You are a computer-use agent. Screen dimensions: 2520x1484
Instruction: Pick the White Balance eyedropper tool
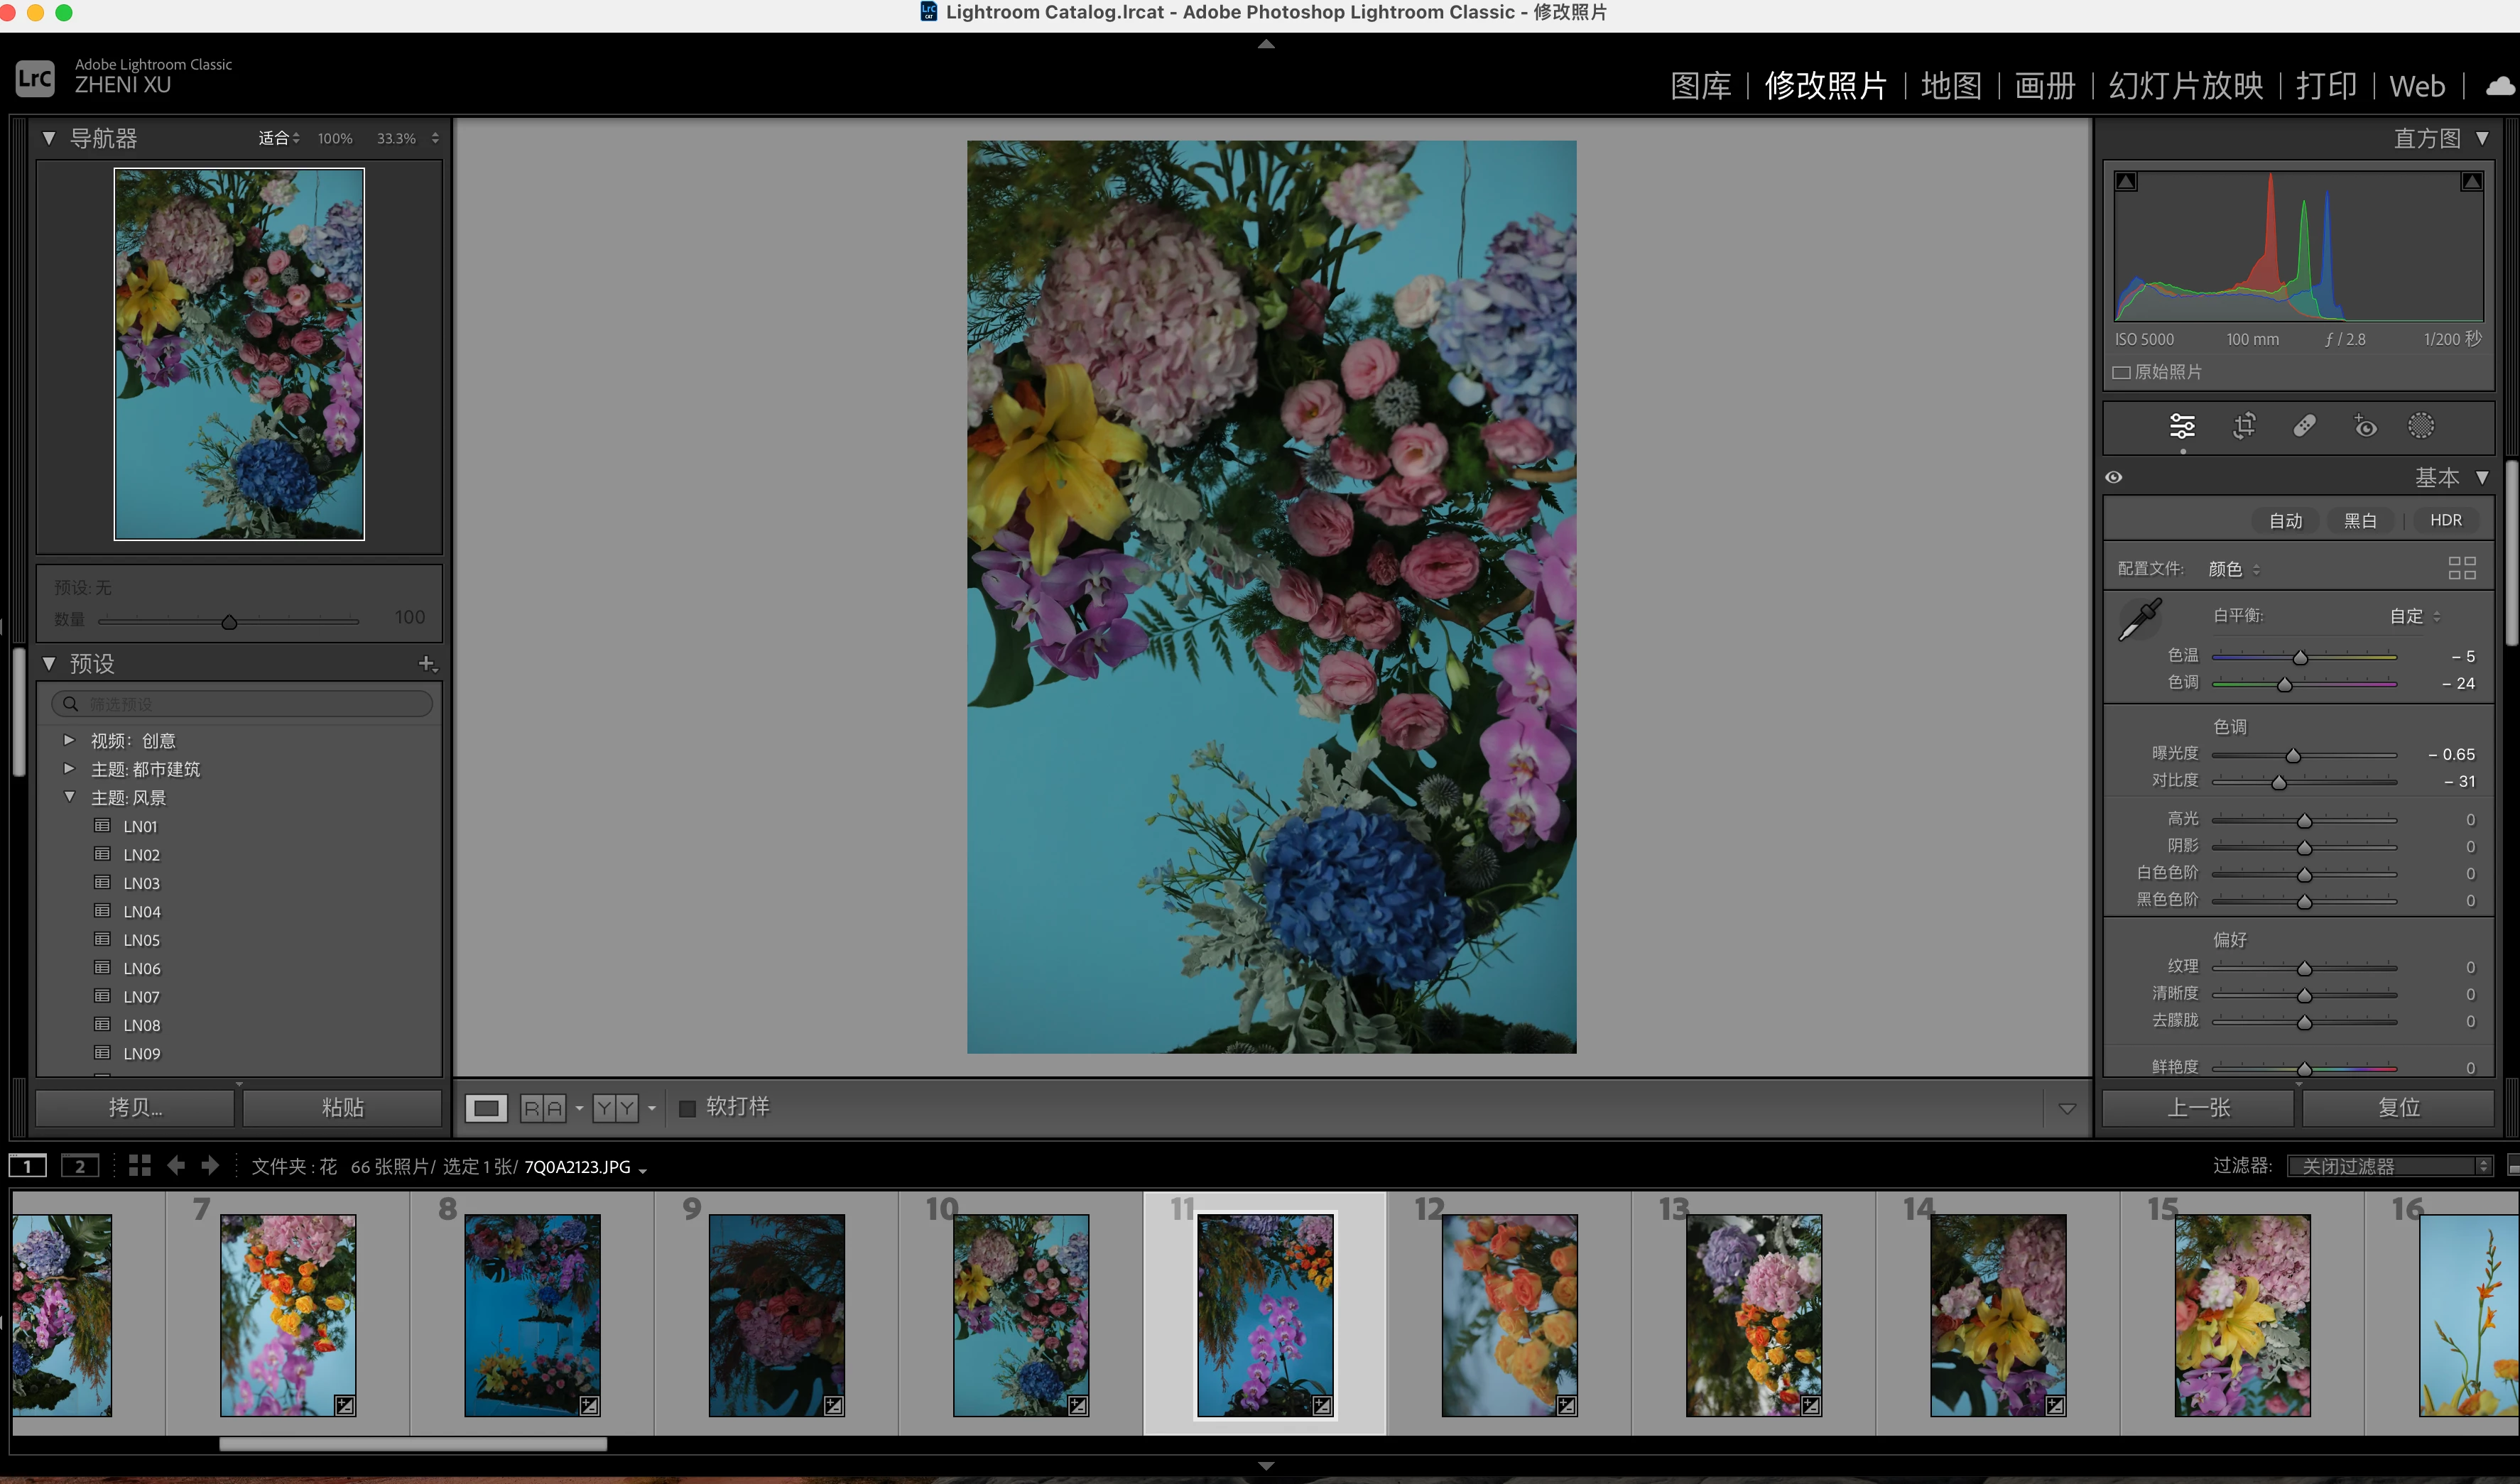[2140, 619]
